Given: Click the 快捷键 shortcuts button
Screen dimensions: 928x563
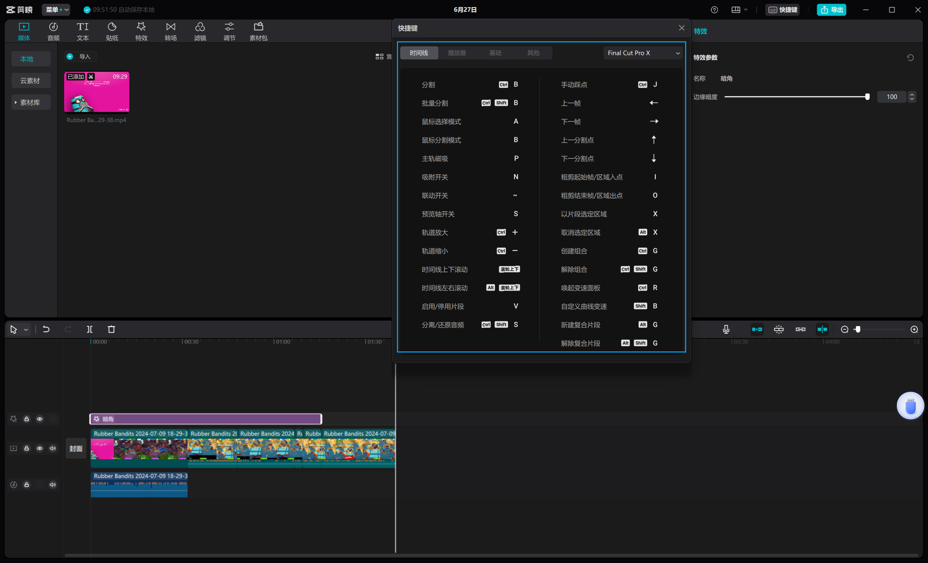Looking at the screenshot, I should (783, 10).
